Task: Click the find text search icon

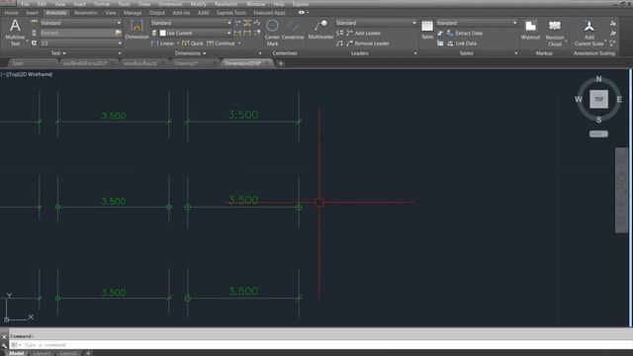Action: [119, 33]
